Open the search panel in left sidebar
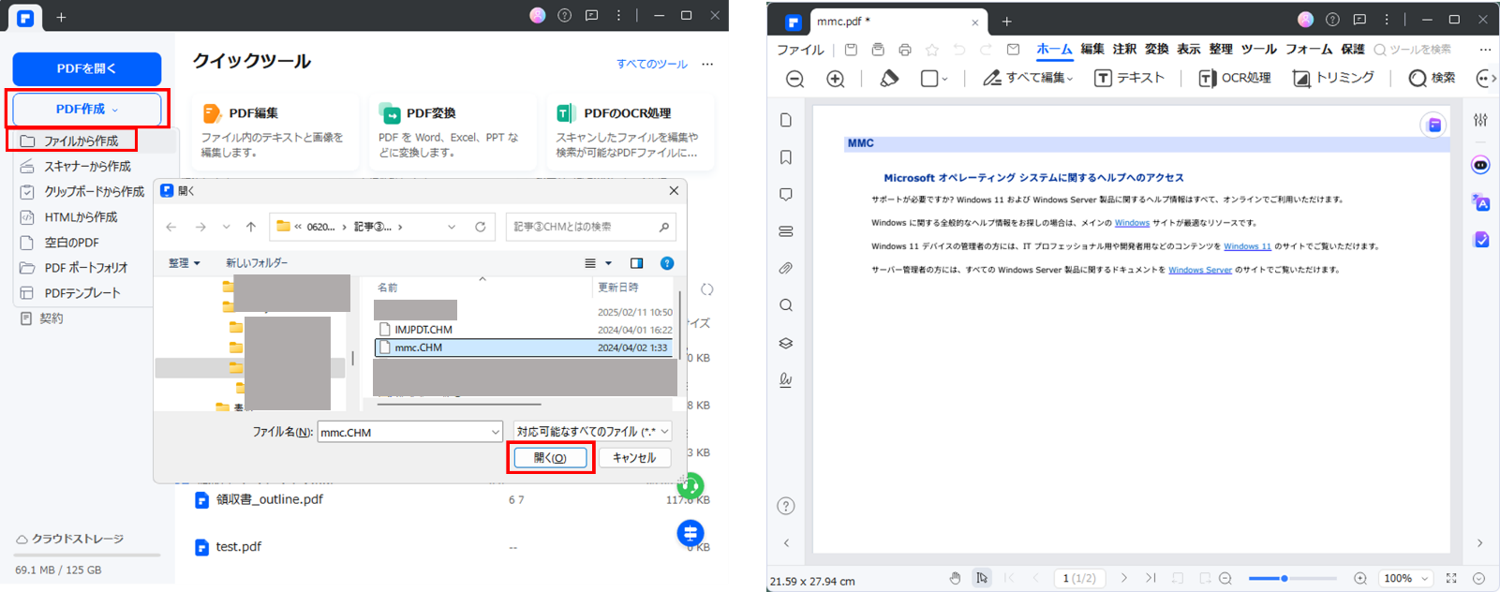The width and height of the screenshot is (1500, 592). pos(786,305)
